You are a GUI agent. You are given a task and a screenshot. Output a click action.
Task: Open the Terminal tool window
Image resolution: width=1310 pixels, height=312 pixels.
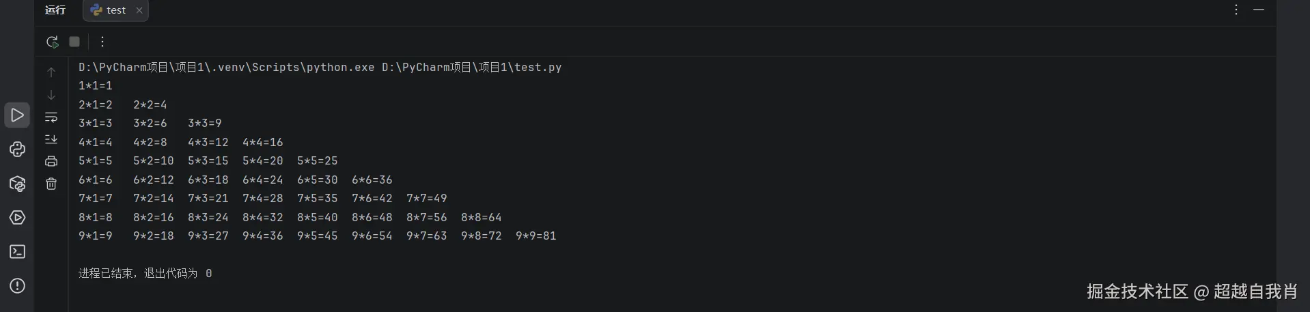[18, 252]
